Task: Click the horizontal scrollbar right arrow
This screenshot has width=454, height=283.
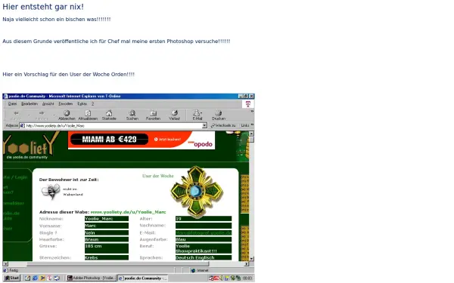Action: pyautogui.click(x=247, y=264)
